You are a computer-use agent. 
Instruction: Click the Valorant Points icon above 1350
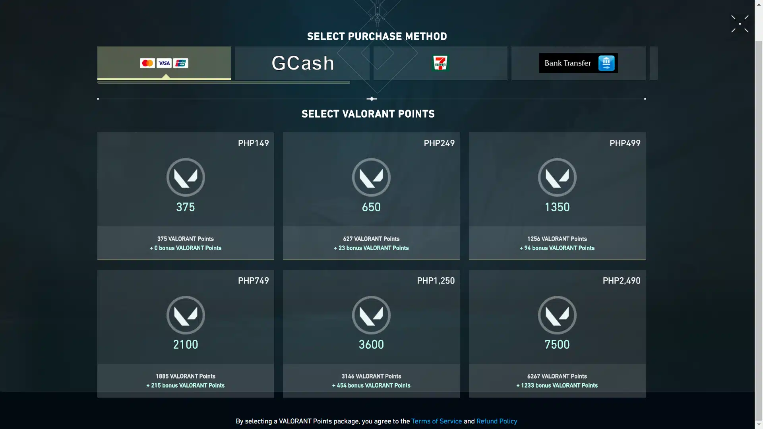(x=557, y=177)
